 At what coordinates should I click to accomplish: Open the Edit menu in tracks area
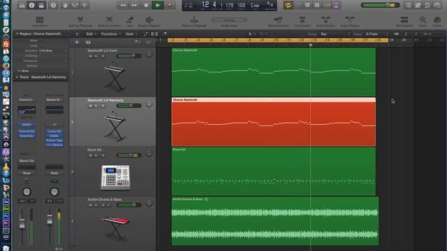pos(91,34)
